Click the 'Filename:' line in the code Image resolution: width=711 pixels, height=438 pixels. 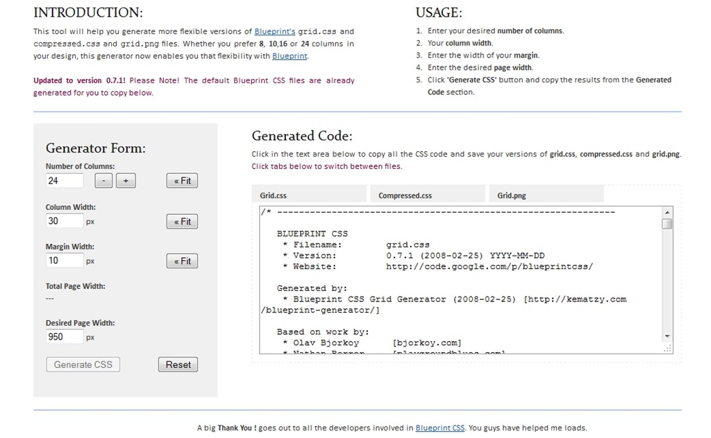[356, 245]
